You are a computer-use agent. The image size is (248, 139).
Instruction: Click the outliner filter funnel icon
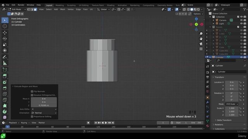245,9
